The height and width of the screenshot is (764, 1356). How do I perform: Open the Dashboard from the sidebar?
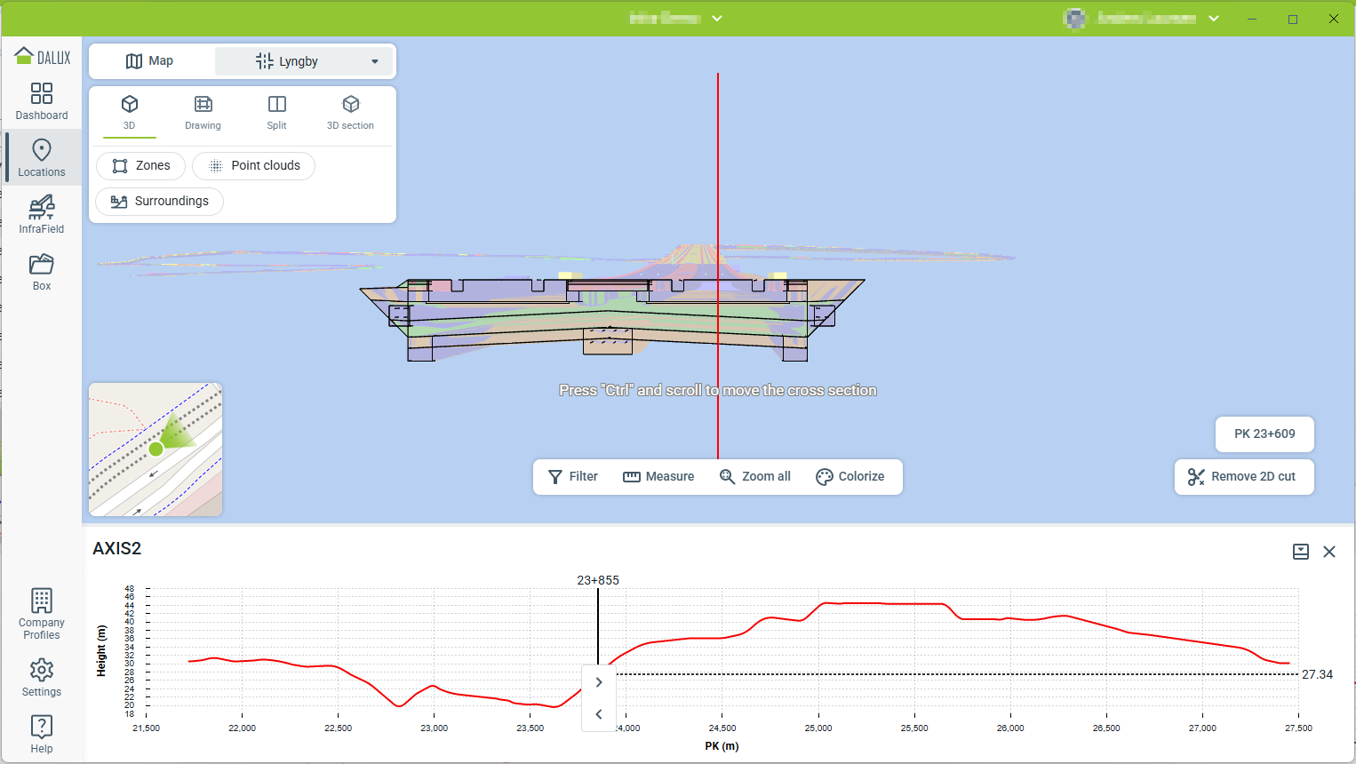[x=42, y=101]
